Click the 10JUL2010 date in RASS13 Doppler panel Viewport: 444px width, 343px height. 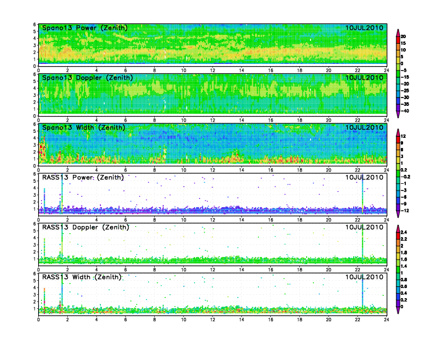click(x=364, y=227)
